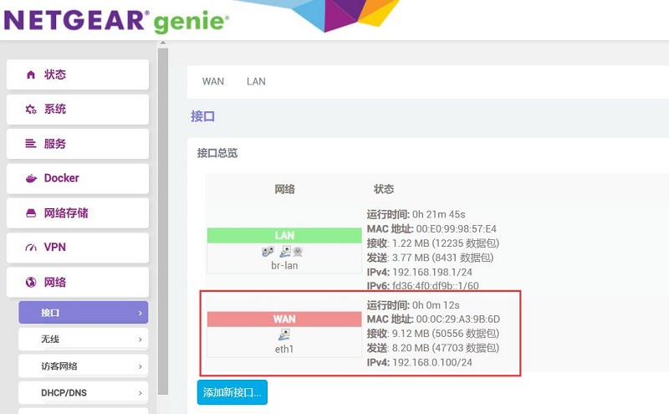The image size is (669, 414).
Task: Click the sidebar vertical scrollbar
Action: [x=162, y=221]
